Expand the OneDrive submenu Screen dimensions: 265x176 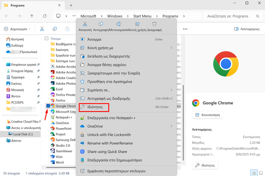171,126
